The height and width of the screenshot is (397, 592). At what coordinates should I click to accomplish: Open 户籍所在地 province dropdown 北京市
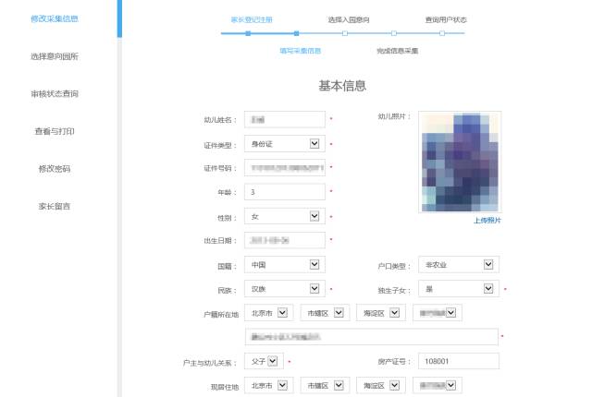pyautogui.click(x=269, y=313)
